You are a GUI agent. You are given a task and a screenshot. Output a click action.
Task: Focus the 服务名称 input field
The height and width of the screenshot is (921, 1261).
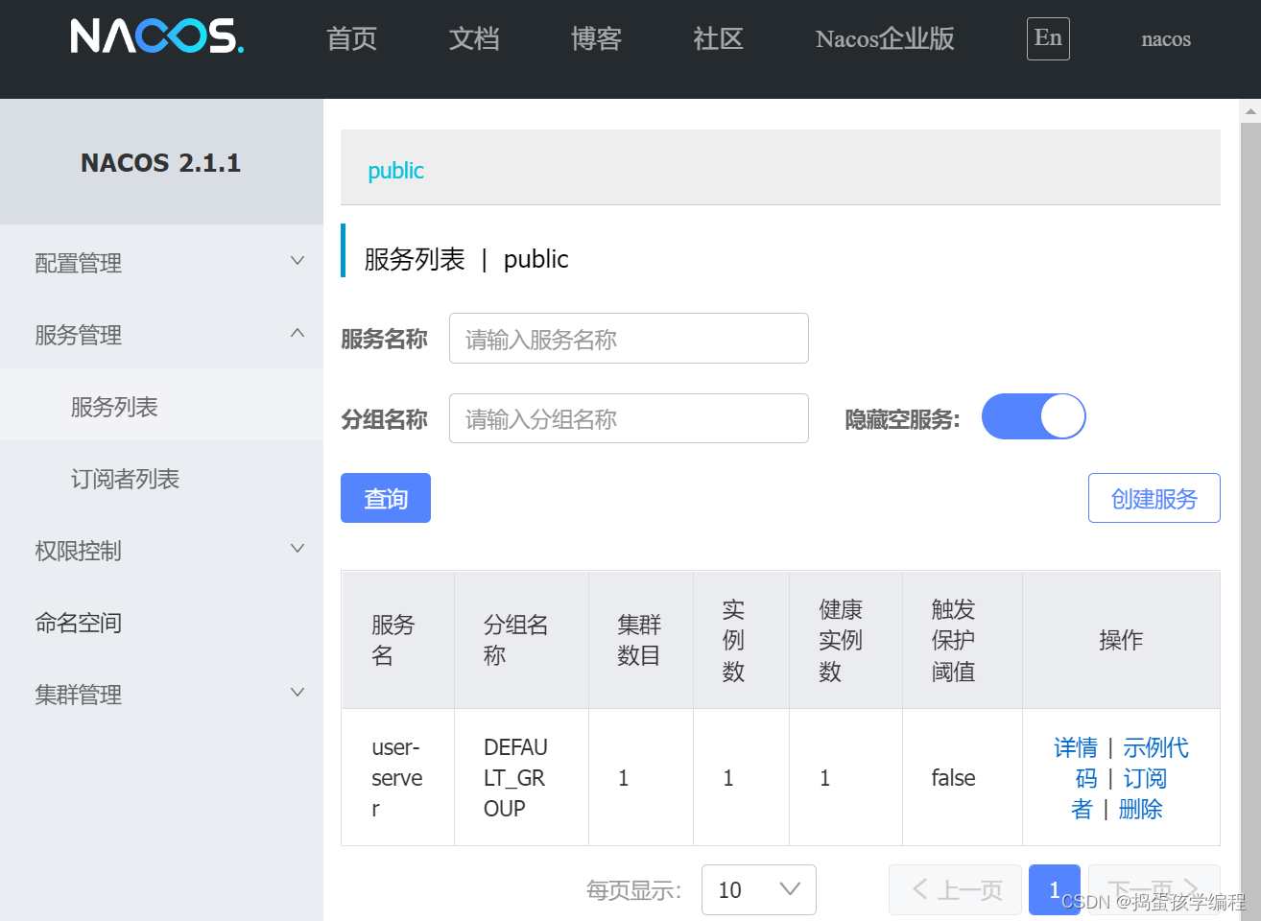pos(629,339)
